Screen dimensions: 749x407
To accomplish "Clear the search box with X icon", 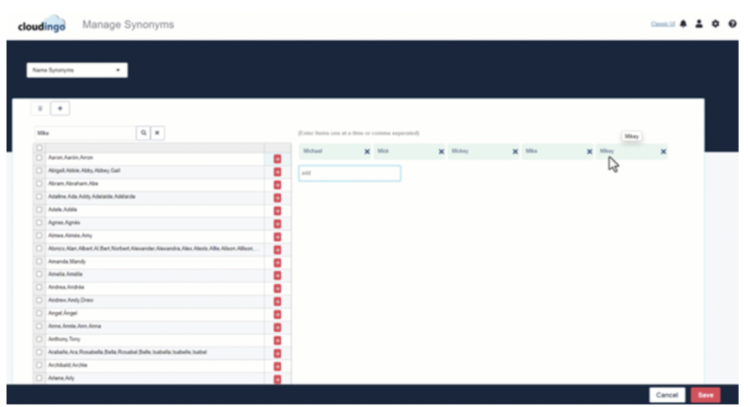I will [157, 133].
